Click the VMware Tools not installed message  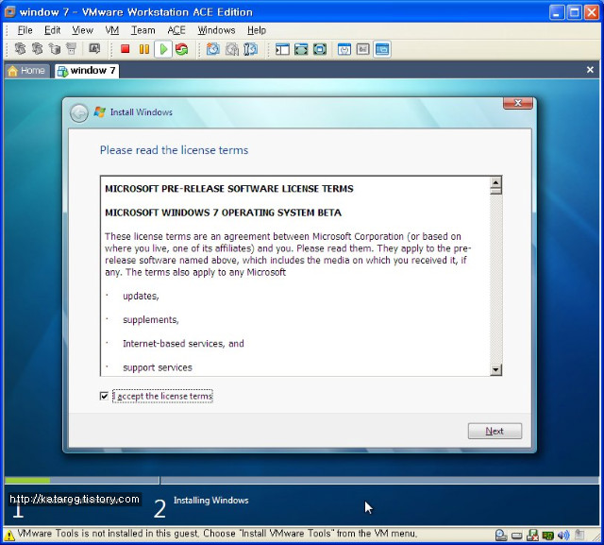point(217,534)
